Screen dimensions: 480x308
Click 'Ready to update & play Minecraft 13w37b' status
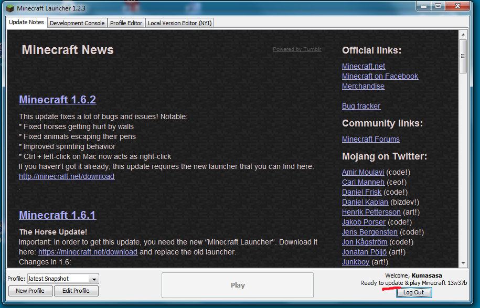[x=413, y=283]
